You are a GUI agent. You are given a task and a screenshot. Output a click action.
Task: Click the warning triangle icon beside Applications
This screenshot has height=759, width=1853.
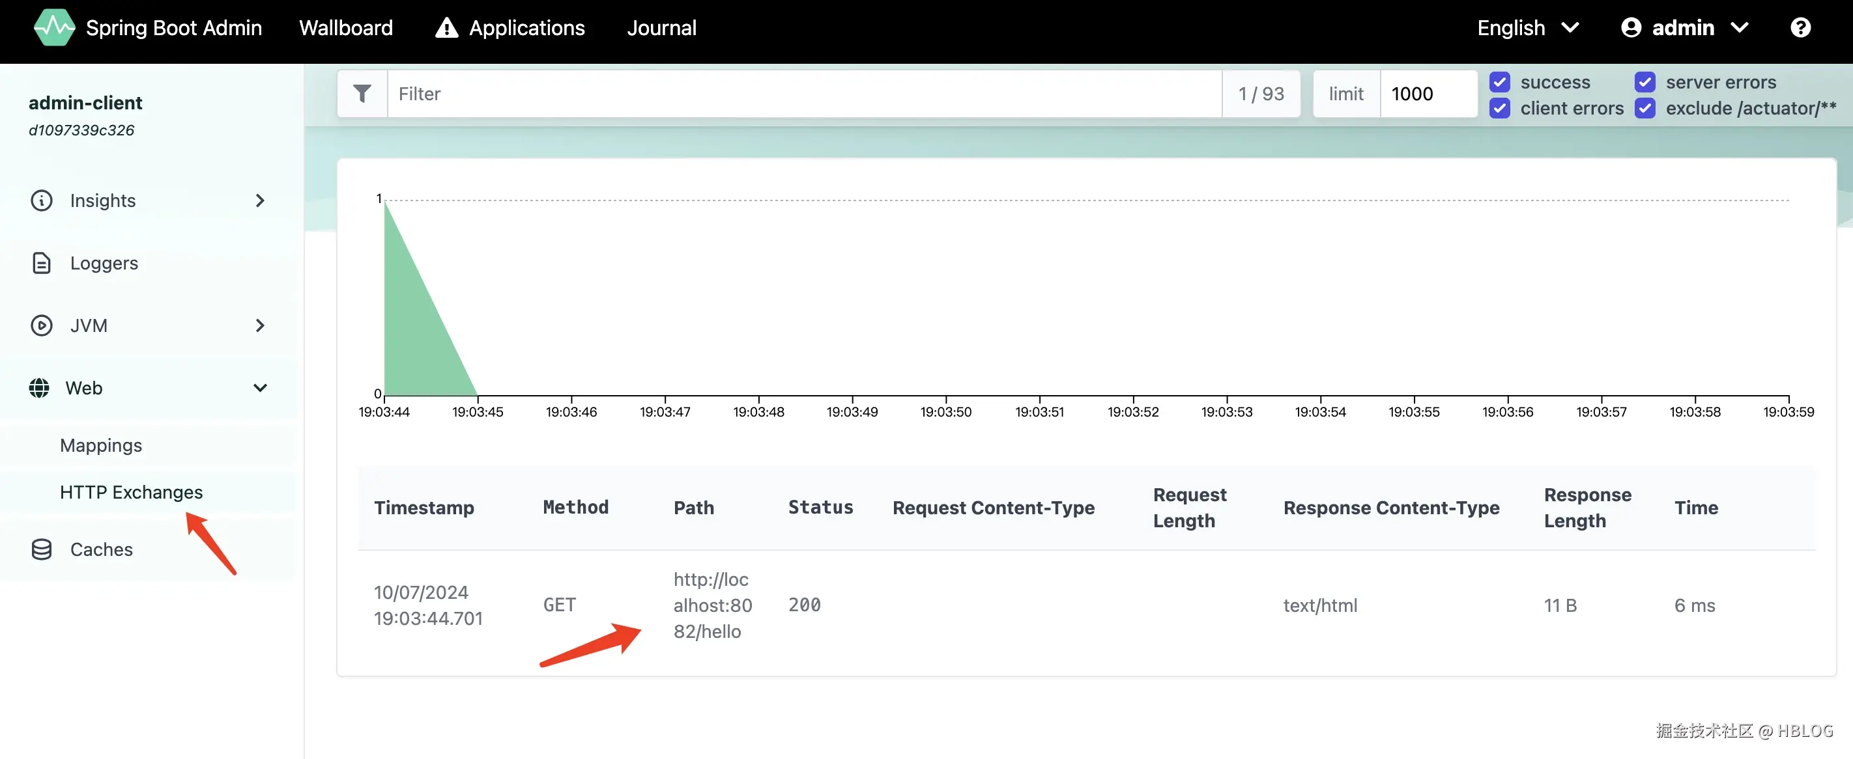pos(446,28)
